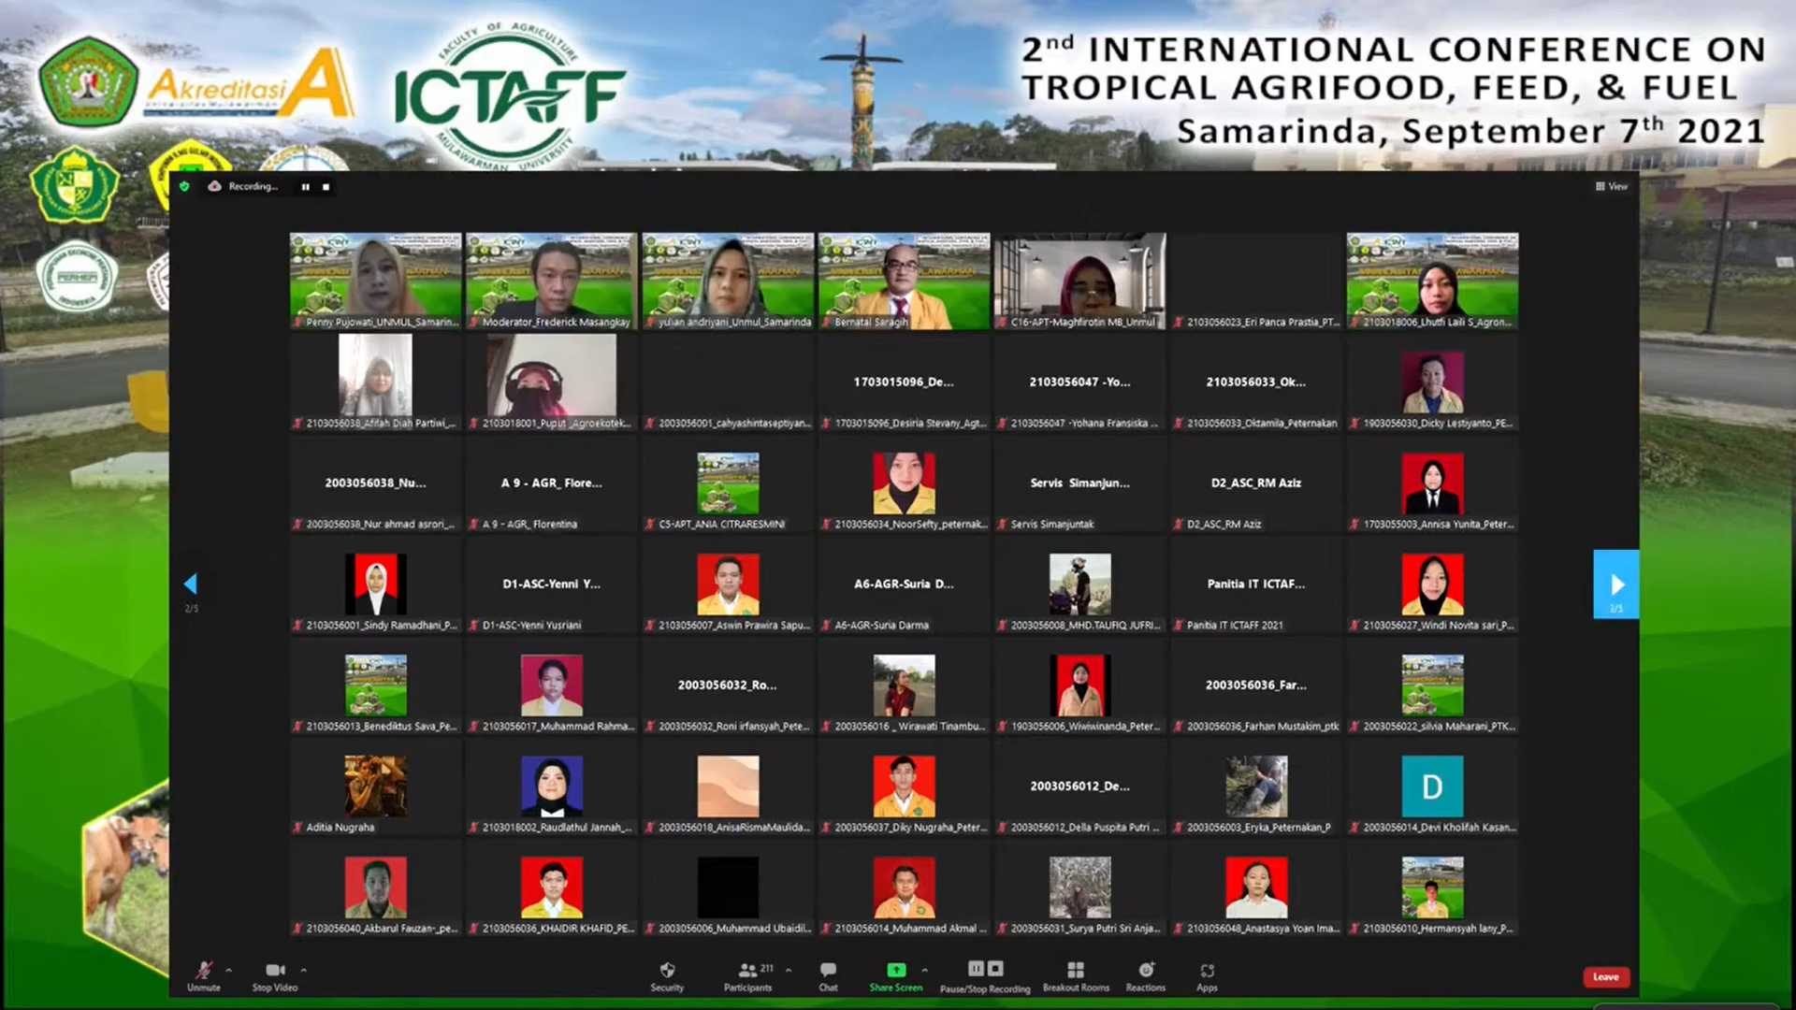Select Aditia Nugraha's participant tile
The height and width of the screenshot is (1010, 1796).
[x=375, y=786]
